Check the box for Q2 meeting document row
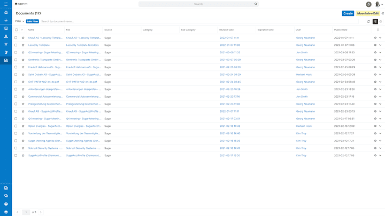 [17, 53]
